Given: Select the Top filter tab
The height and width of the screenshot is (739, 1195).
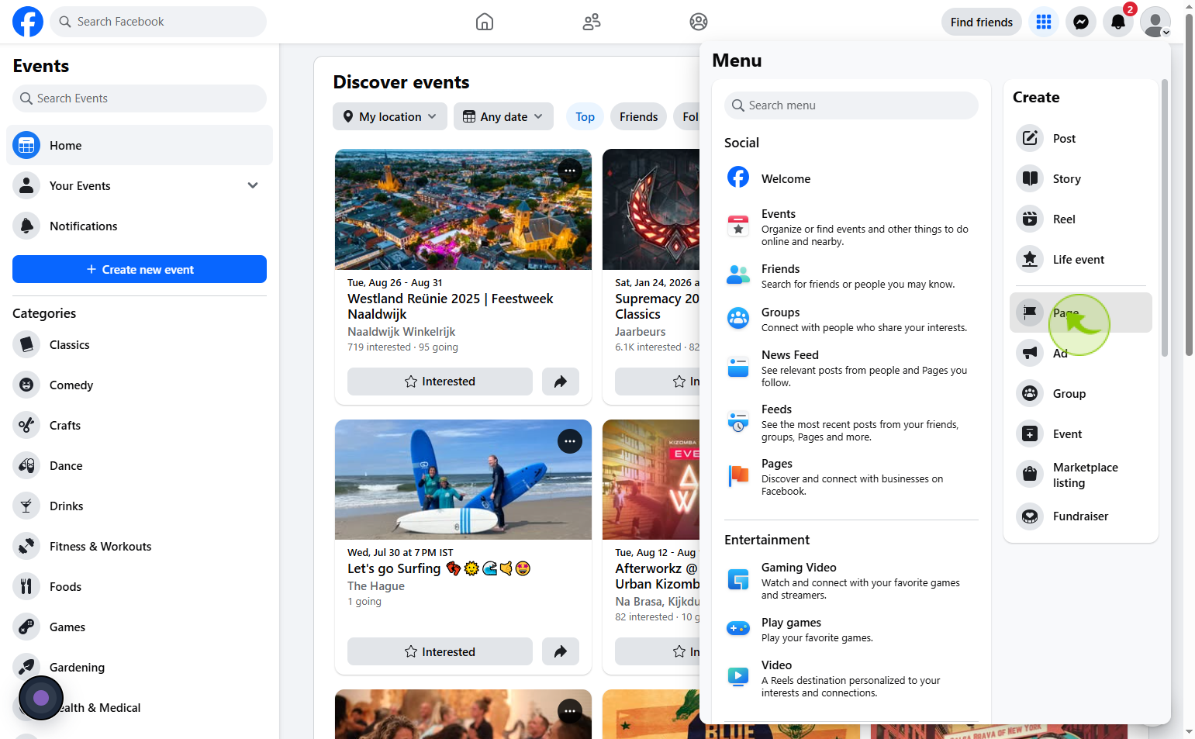Looking at the screenshot, I should (585, 116).
